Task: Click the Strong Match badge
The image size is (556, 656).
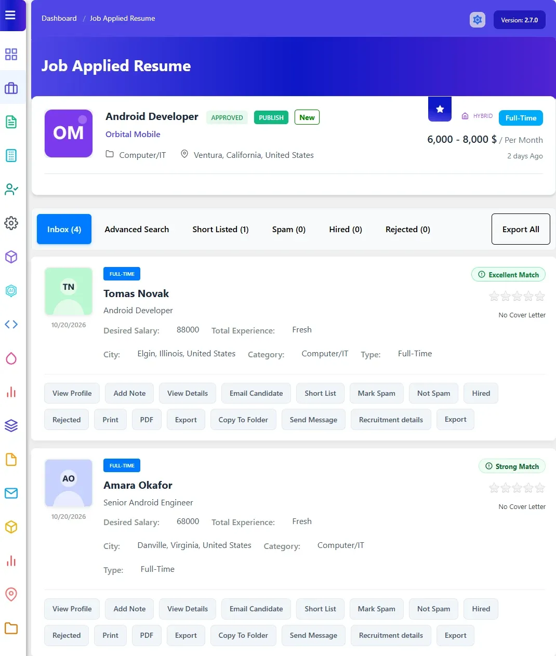Action: (x=512, y=466)
